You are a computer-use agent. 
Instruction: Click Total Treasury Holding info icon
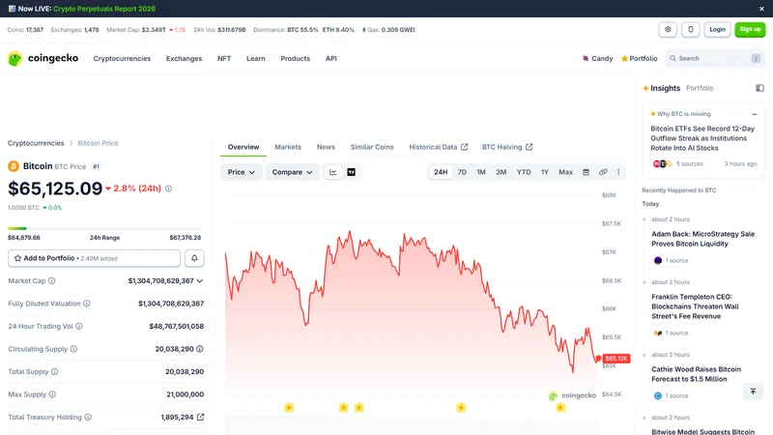coord(88,417)
